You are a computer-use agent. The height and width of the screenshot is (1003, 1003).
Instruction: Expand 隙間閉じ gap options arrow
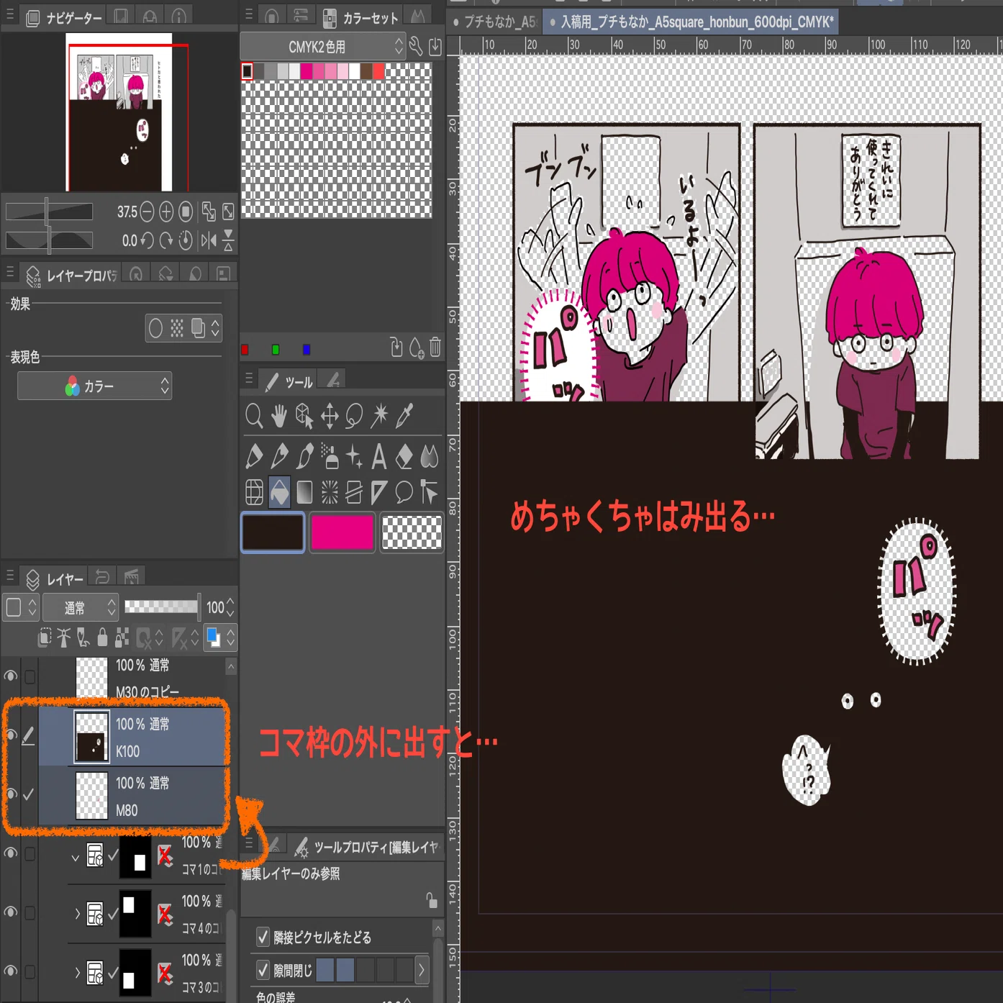click(422, 970)
